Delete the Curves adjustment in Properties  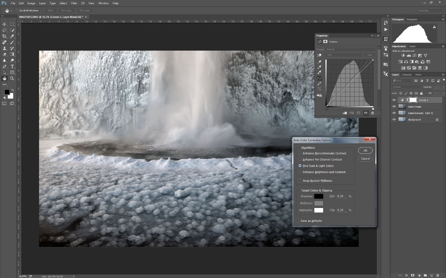click(x=372, y=113)
